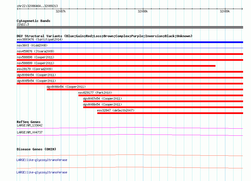Click the 32087k ruler tick label
This screenshot has height=181, width=251.
click(x=61, y=11)
